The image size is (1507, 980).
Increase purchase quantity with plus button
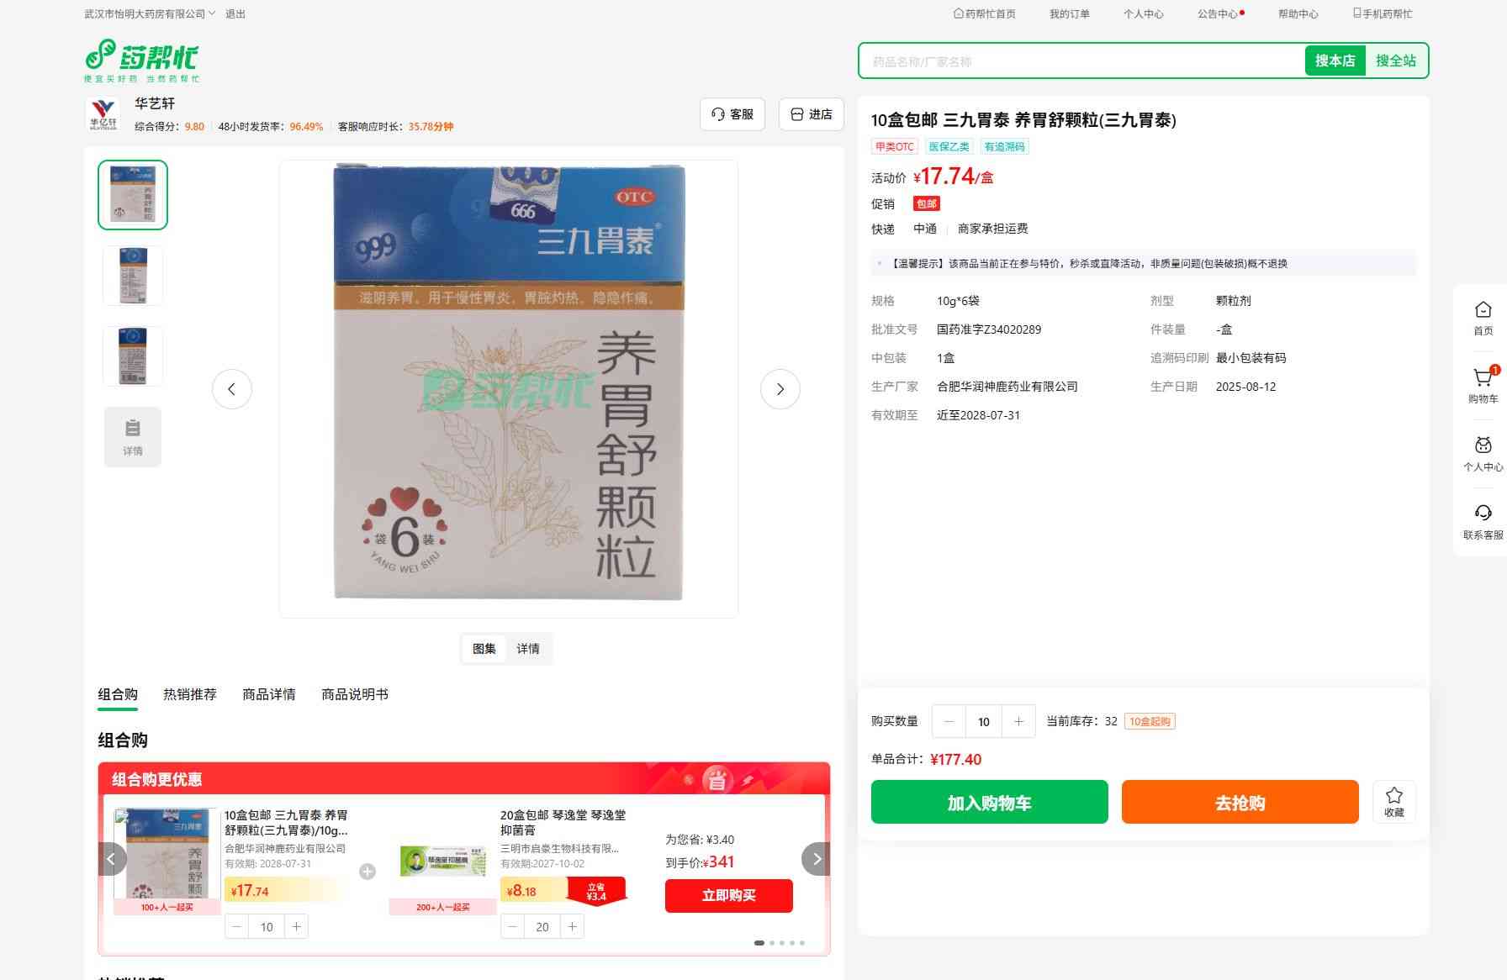coord(1018,721)
